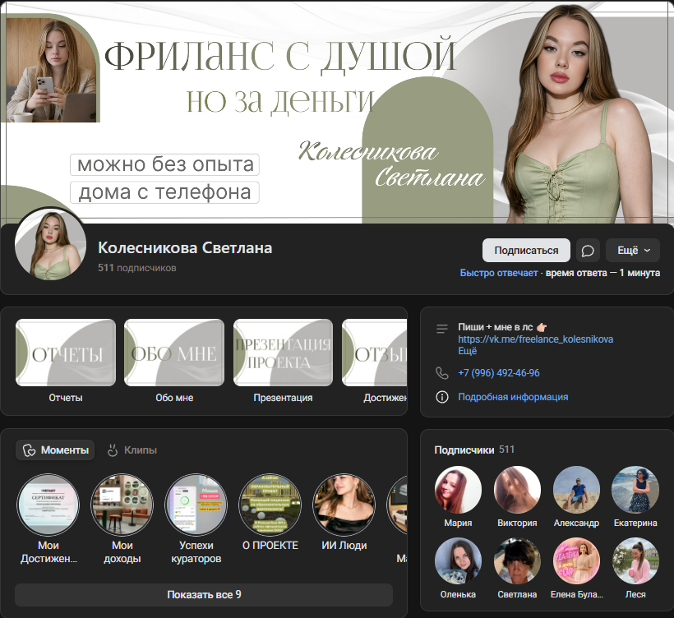Click the info circle icon
Screen dimensions: 674x618
click(x=442, y=397)
